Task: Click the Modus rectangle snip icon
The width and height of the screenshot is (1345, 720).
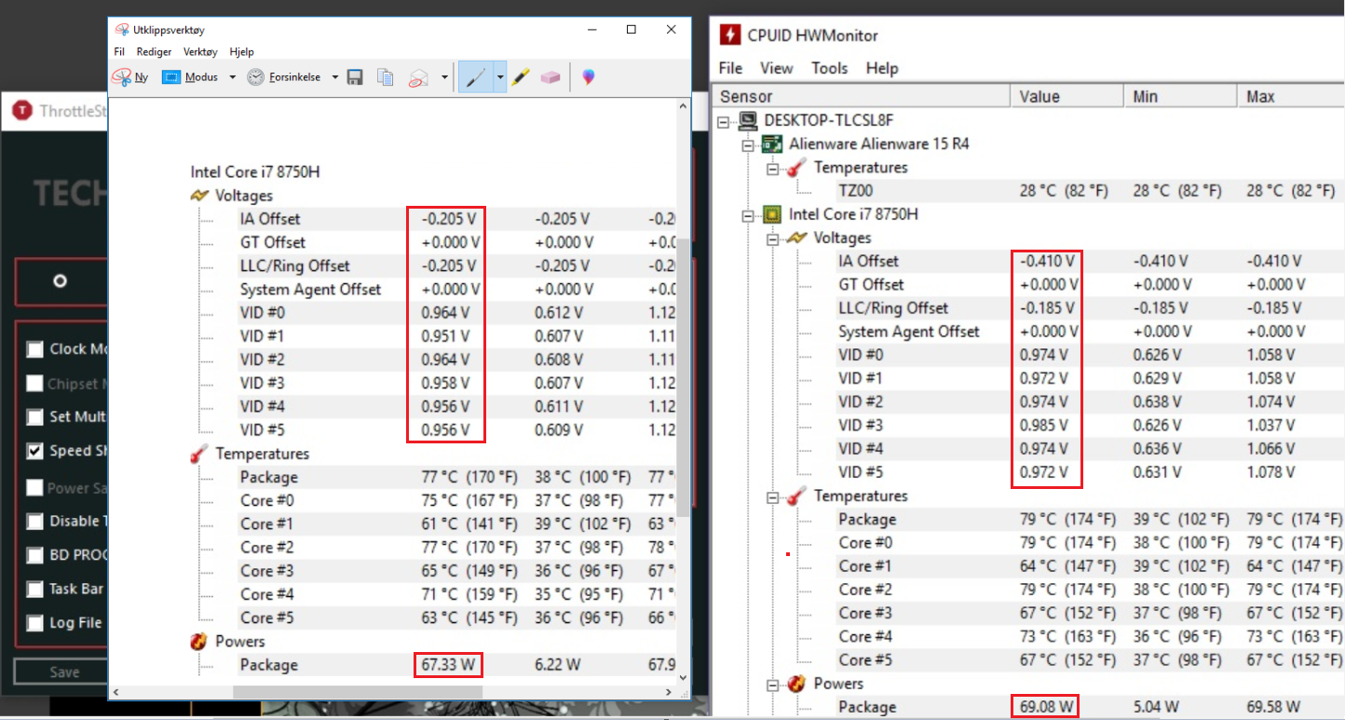Action: [x=170, y=77]
